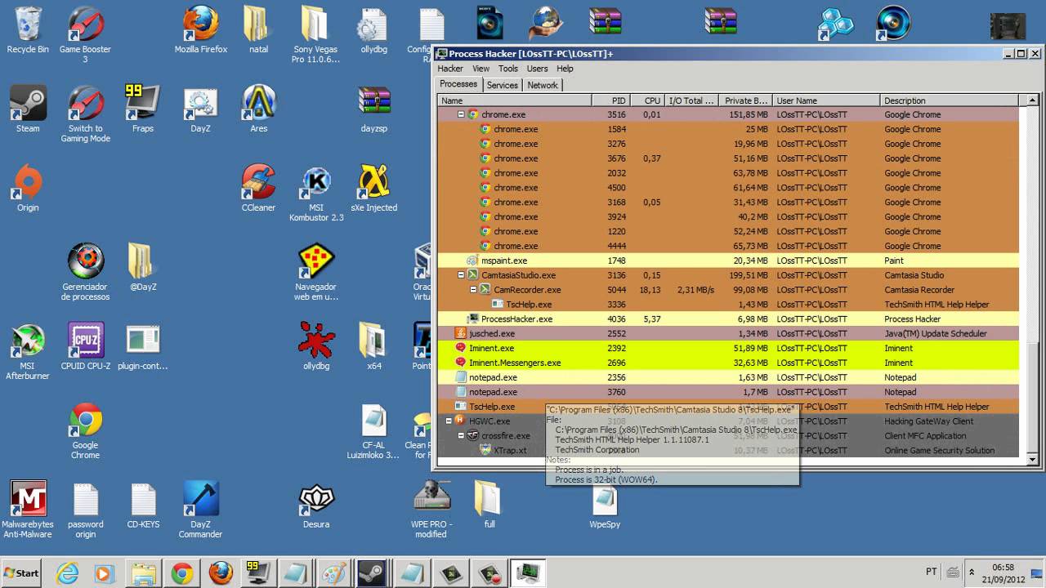Select notepad.exe with PID 3760
The width and height of the screenshot is (1046, 588).
(728, 392)
